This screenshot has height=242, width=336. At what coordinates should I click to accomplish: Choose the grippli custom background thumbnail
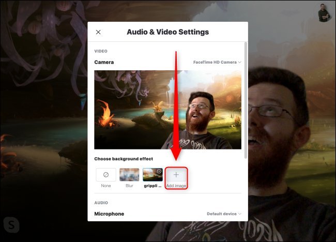152,175
